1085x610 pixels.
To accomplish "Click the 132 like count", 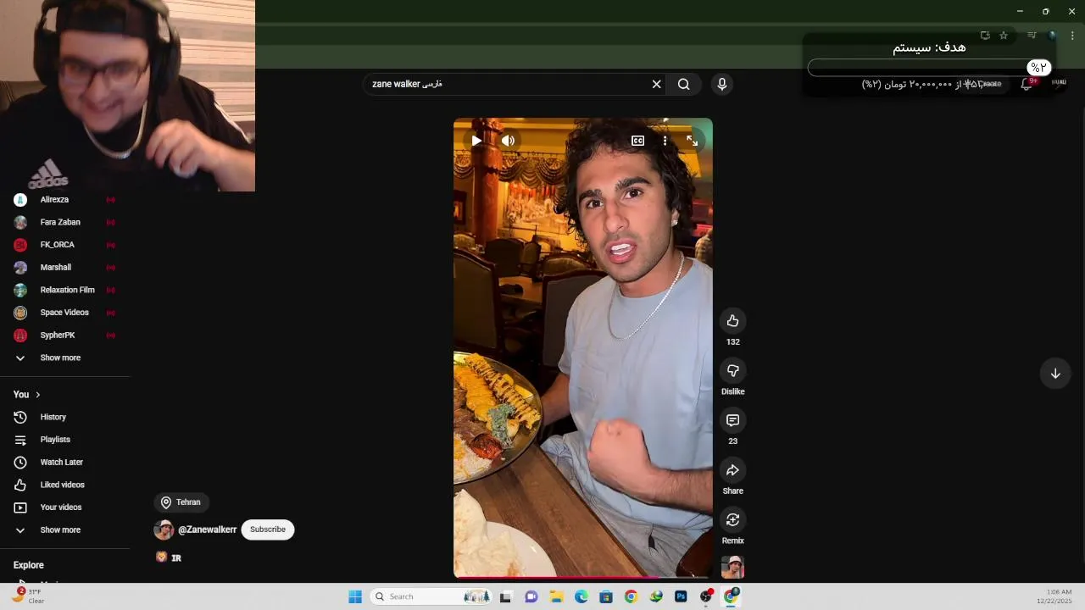I will pyautogui.click(x=732, y=342).
